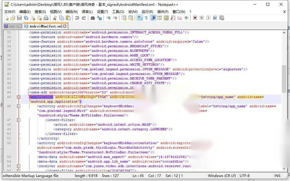290x181 pixels.
Task: Click the Redo toolbar arrow
Action: [x=84, y=18]
